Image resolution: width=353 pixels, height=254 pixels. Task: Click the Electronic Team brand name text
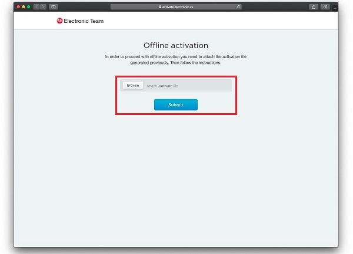(84, 21)
